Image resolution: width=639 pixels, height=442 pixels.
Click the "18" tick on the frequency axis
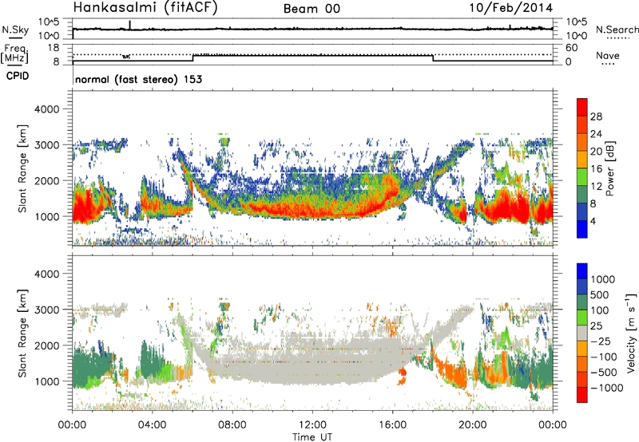[x=54, y=48]
